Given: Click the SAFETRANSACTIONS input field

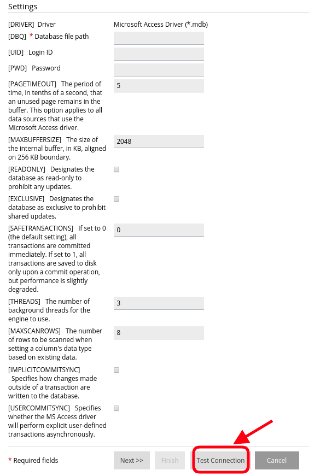Looking at the screenshot, I should click(159, 230).
